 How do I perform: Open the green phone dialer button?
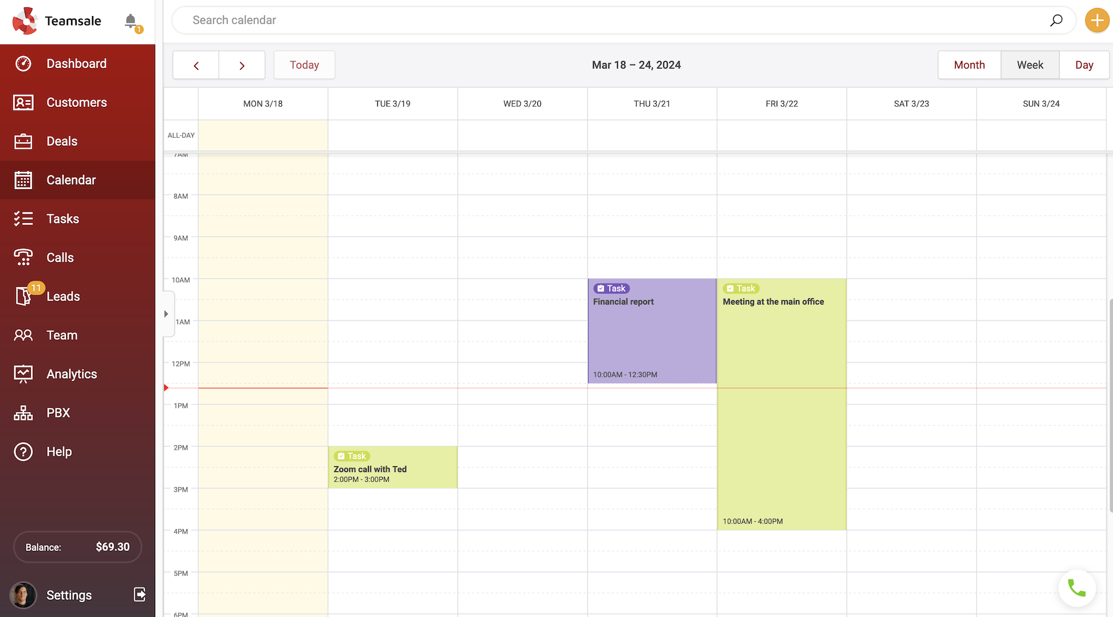1077,588
